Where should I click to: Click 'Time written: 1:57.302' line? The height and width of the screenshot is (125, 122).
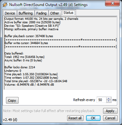[31, 78]
